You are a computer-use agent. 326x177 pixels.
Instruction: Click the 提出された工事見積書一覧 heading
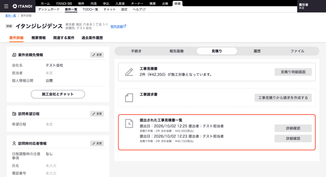click(x=161, y=120)
